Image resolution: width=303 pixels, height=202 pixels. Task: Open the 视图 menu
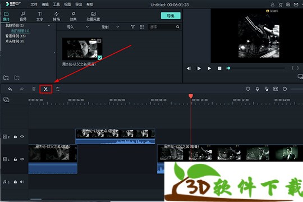point(67,4)
